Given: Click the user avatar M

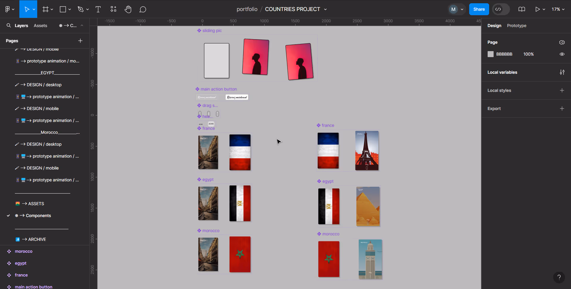Looking at the screenshot, I should (453, 9).
